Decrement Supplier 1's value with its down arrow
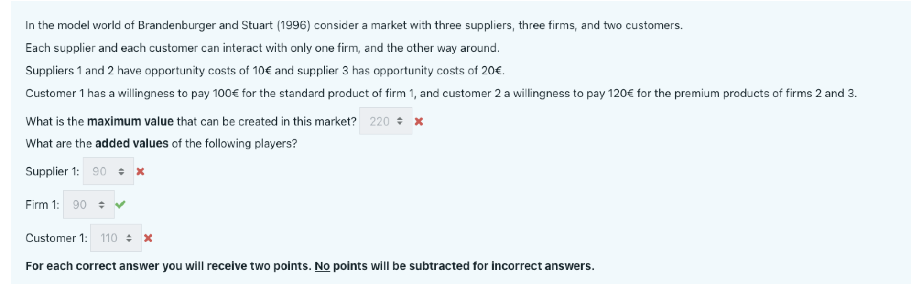 point(121,174)
